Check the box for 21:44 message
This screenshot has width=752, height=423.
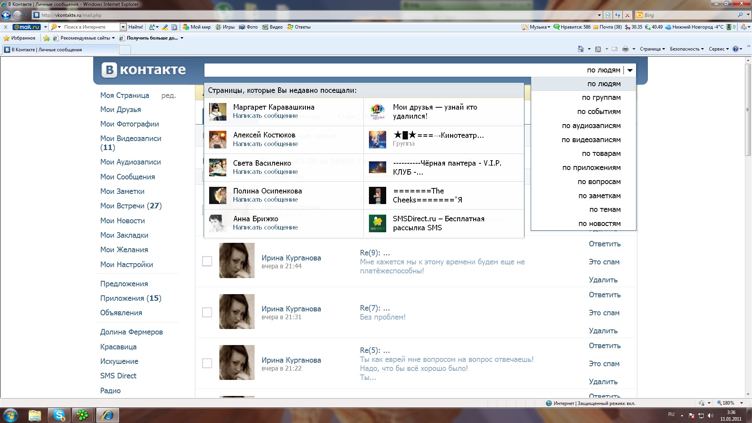pyautogui.click(x=207, y=261)
